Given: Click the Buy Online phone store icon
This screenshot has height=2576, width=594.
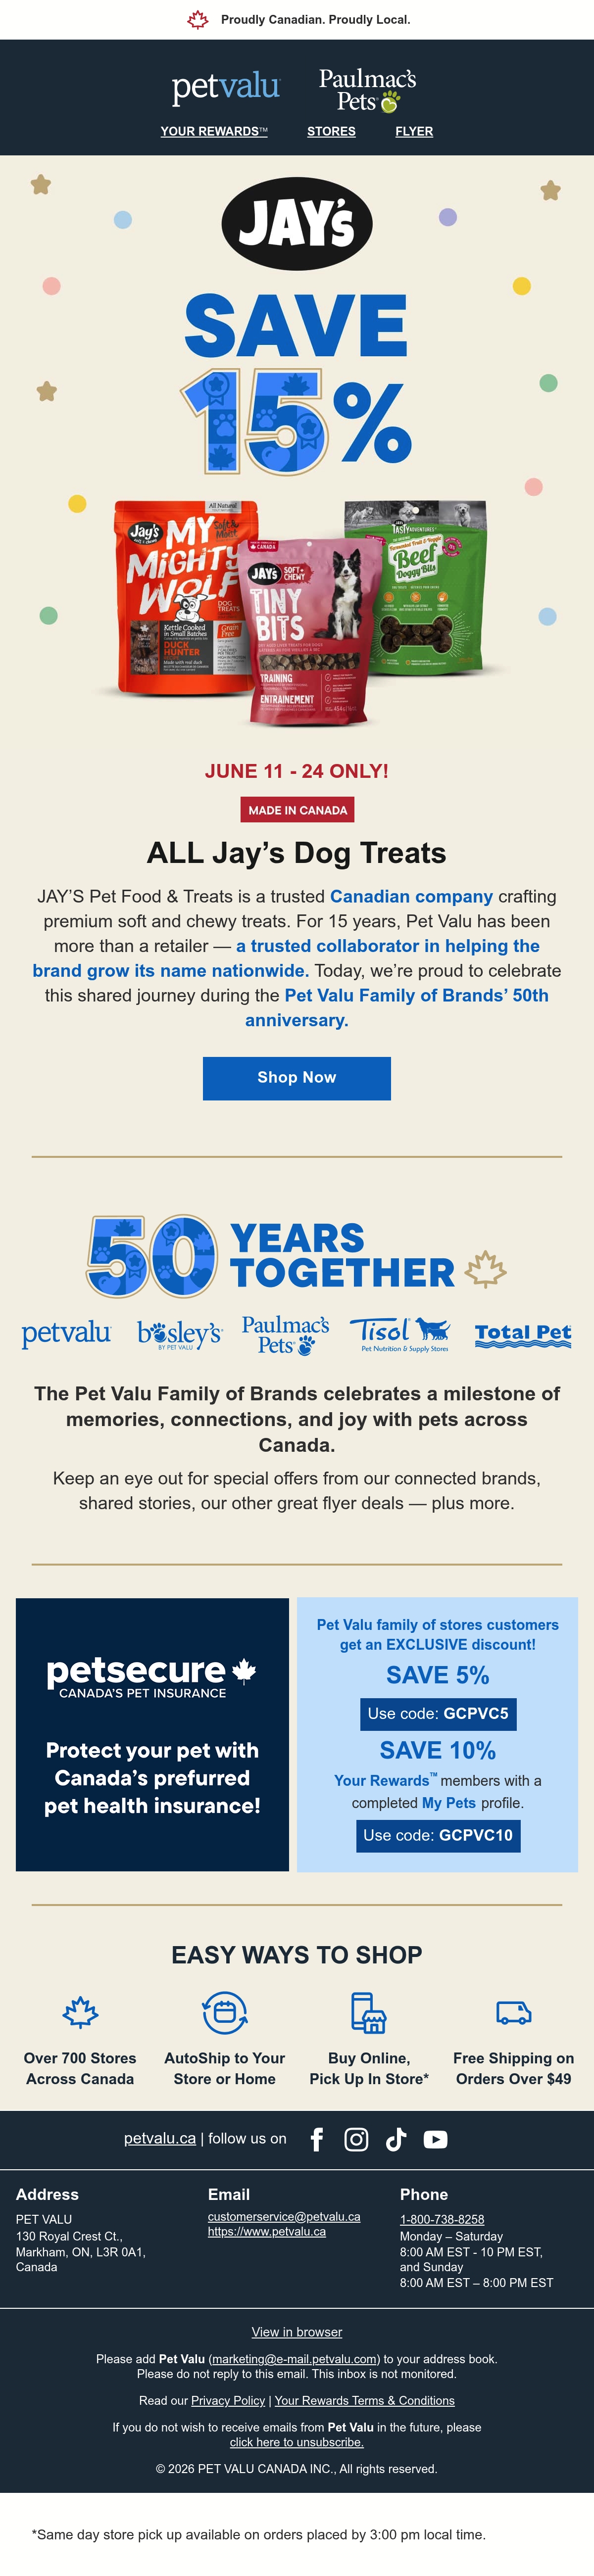Looking at the screenshot, I should [x=368, y=2012].
